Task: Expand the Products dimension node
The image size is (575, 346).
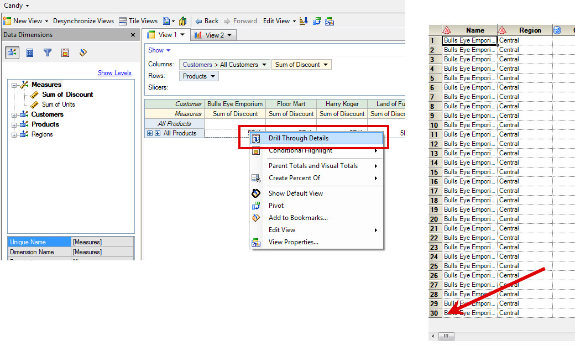Action: [x=14, y=124]
